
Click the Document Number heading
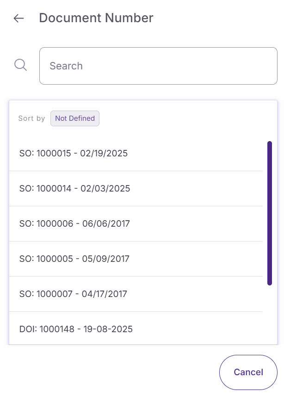[96, 18]
